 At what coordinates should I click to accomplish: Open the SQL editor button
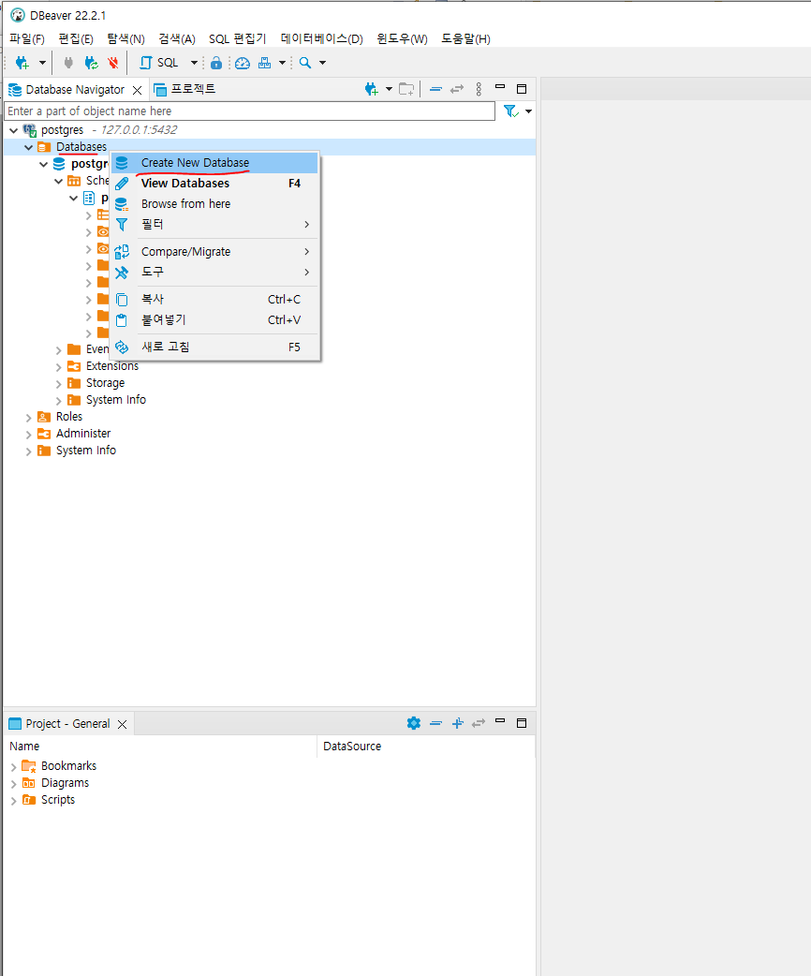(158, 63)
